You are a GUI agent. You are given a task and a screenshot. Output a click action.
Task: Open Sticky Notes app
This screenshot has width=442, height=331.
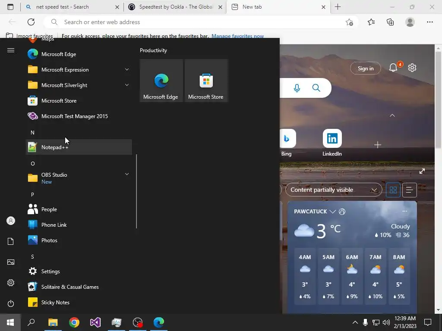point(79,302)
